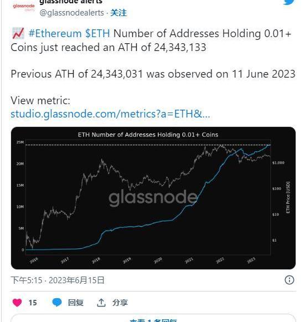Viewport: 305px width, 322px height.
Task: Open the ETH addresses chart image
Action: [153, 198]
